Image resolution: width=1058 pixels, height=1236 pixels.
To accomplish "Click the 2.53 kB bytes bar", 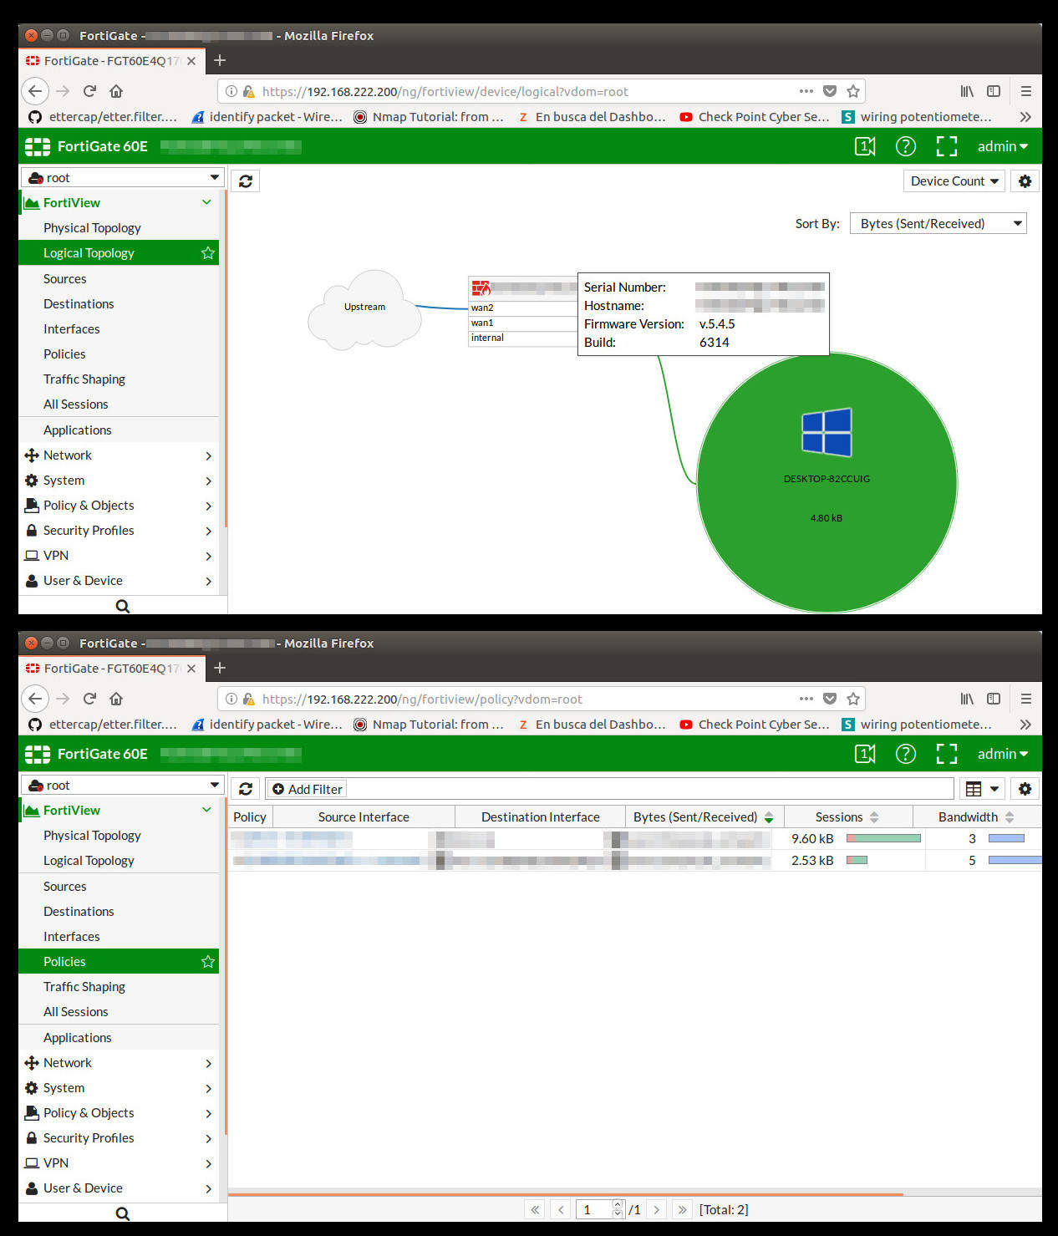I will pos(857,860).
